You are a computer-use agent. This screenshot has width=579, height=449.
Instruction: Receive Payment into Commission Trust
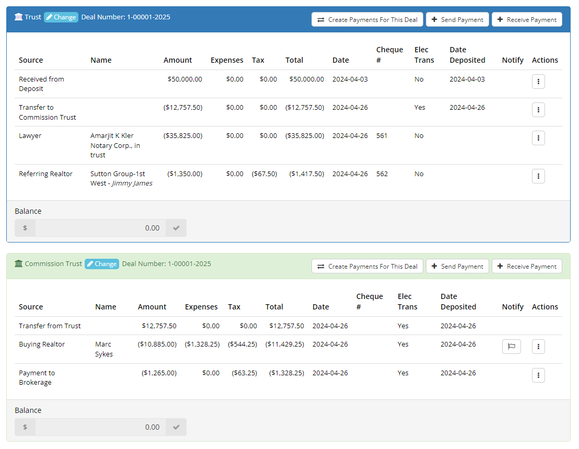527,266
